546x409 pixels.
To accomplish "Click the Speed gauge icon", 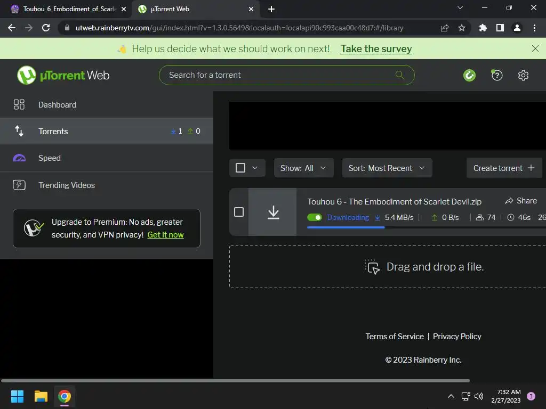I will click(19, 158).
